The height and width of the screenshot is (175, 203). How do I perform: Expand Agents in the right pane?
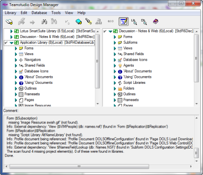click(115, 66)
